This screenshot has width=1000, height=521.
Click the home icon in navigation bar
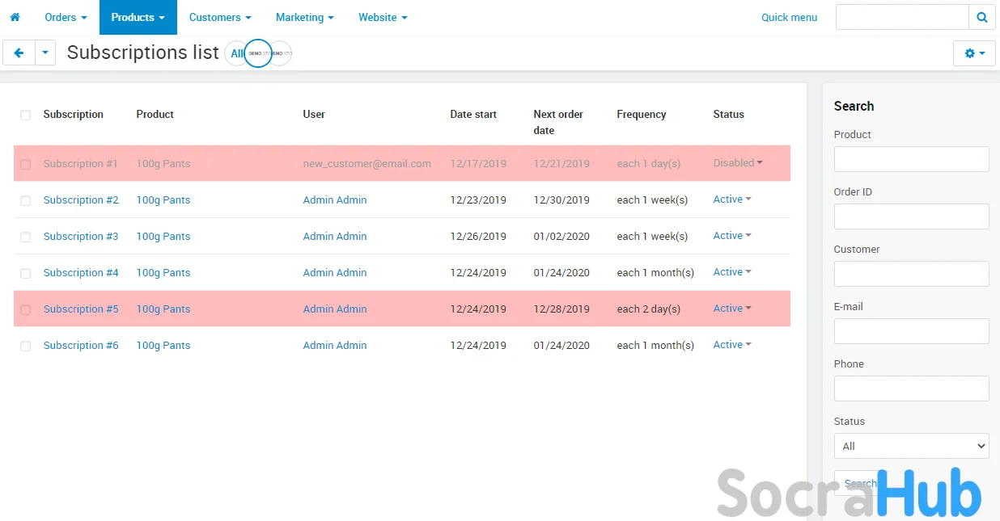click(15, 17)
